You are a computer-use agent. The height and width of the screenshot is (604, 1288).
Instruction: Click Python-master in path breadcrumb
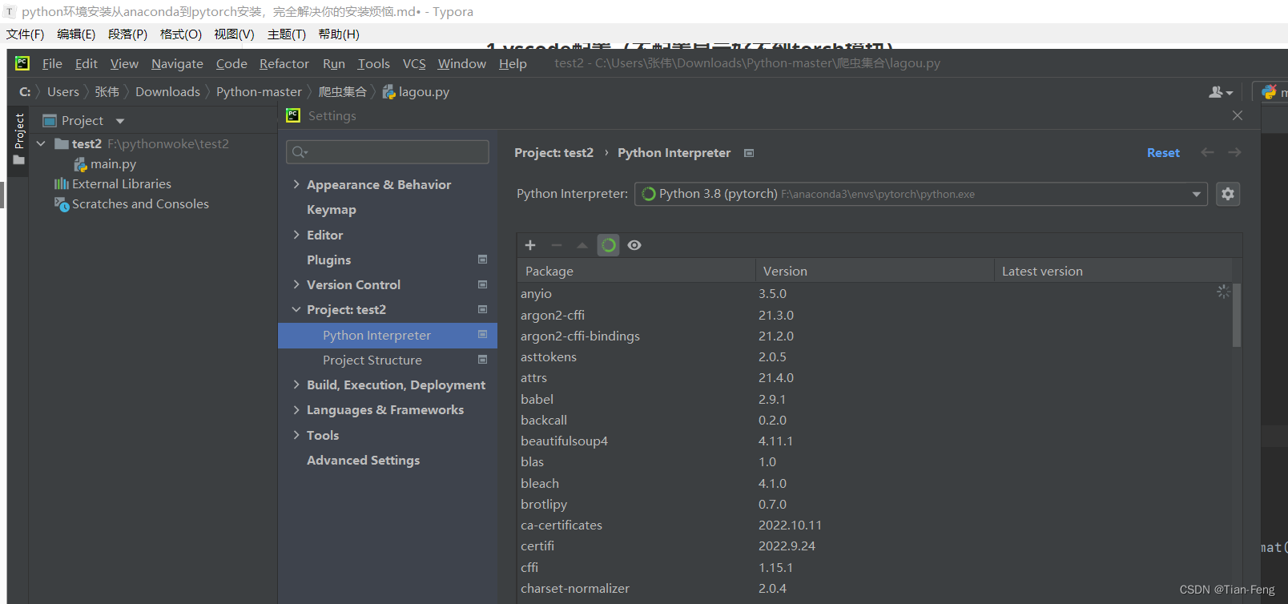click(x=259, y=92)
